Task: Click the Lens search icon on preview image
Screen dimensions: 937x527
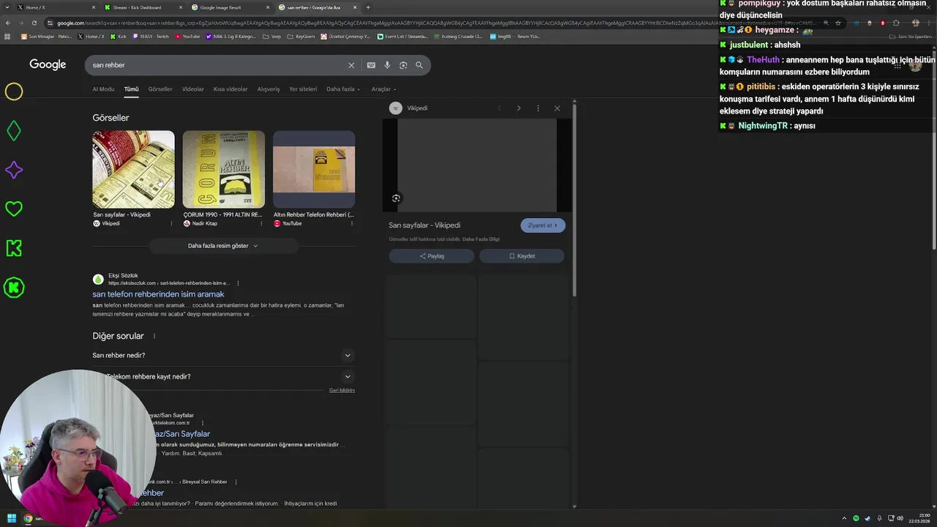Action: pyautogui.click(x=396, y=198)
